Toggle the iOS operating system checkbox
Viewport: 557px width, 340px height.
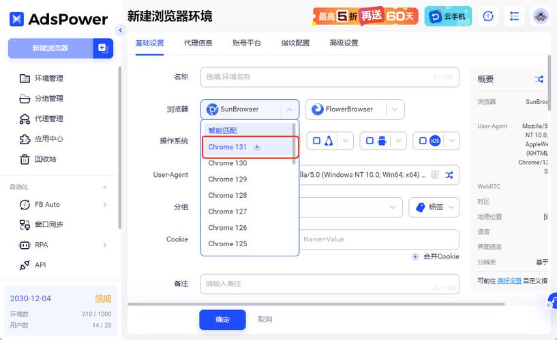click(x=423, y=141)
